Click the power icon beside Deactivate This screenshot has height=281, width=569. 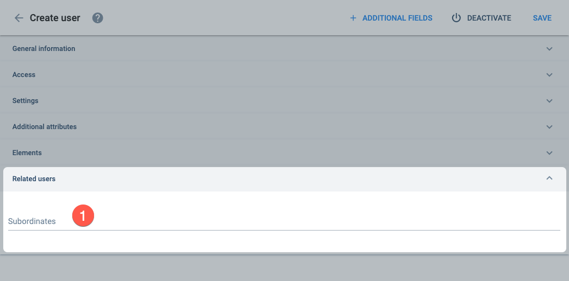[x=456, y=18]
